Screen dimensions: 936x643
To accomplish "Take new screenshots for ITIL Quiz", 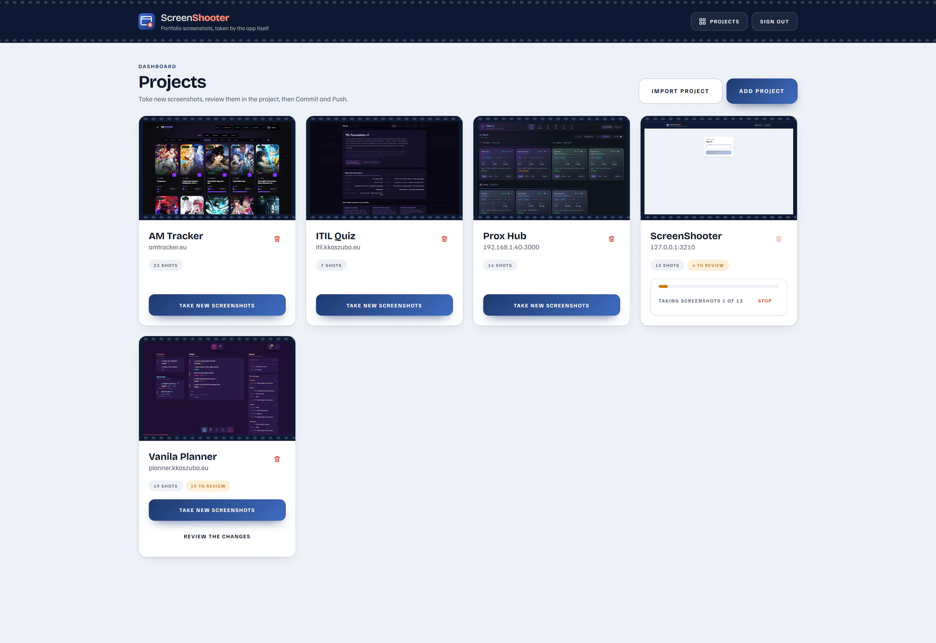I will click(x=384, y=305).
